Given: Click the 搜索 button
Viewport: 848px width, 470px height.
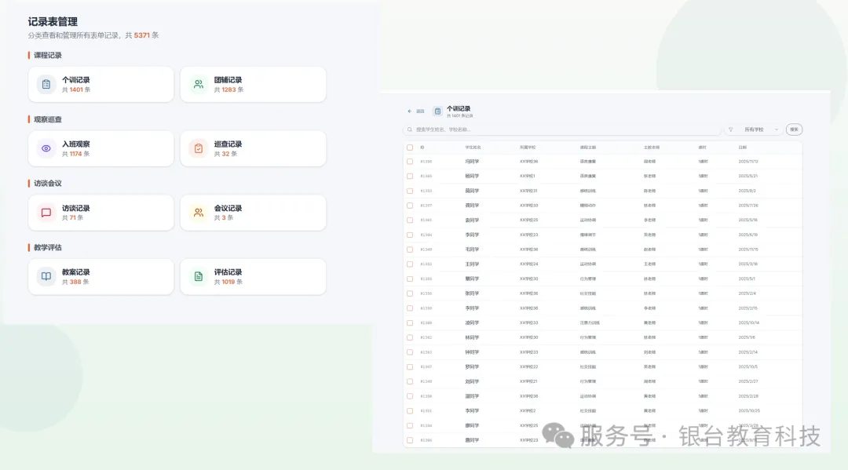Looking at the screenshot, I should 794,129.
